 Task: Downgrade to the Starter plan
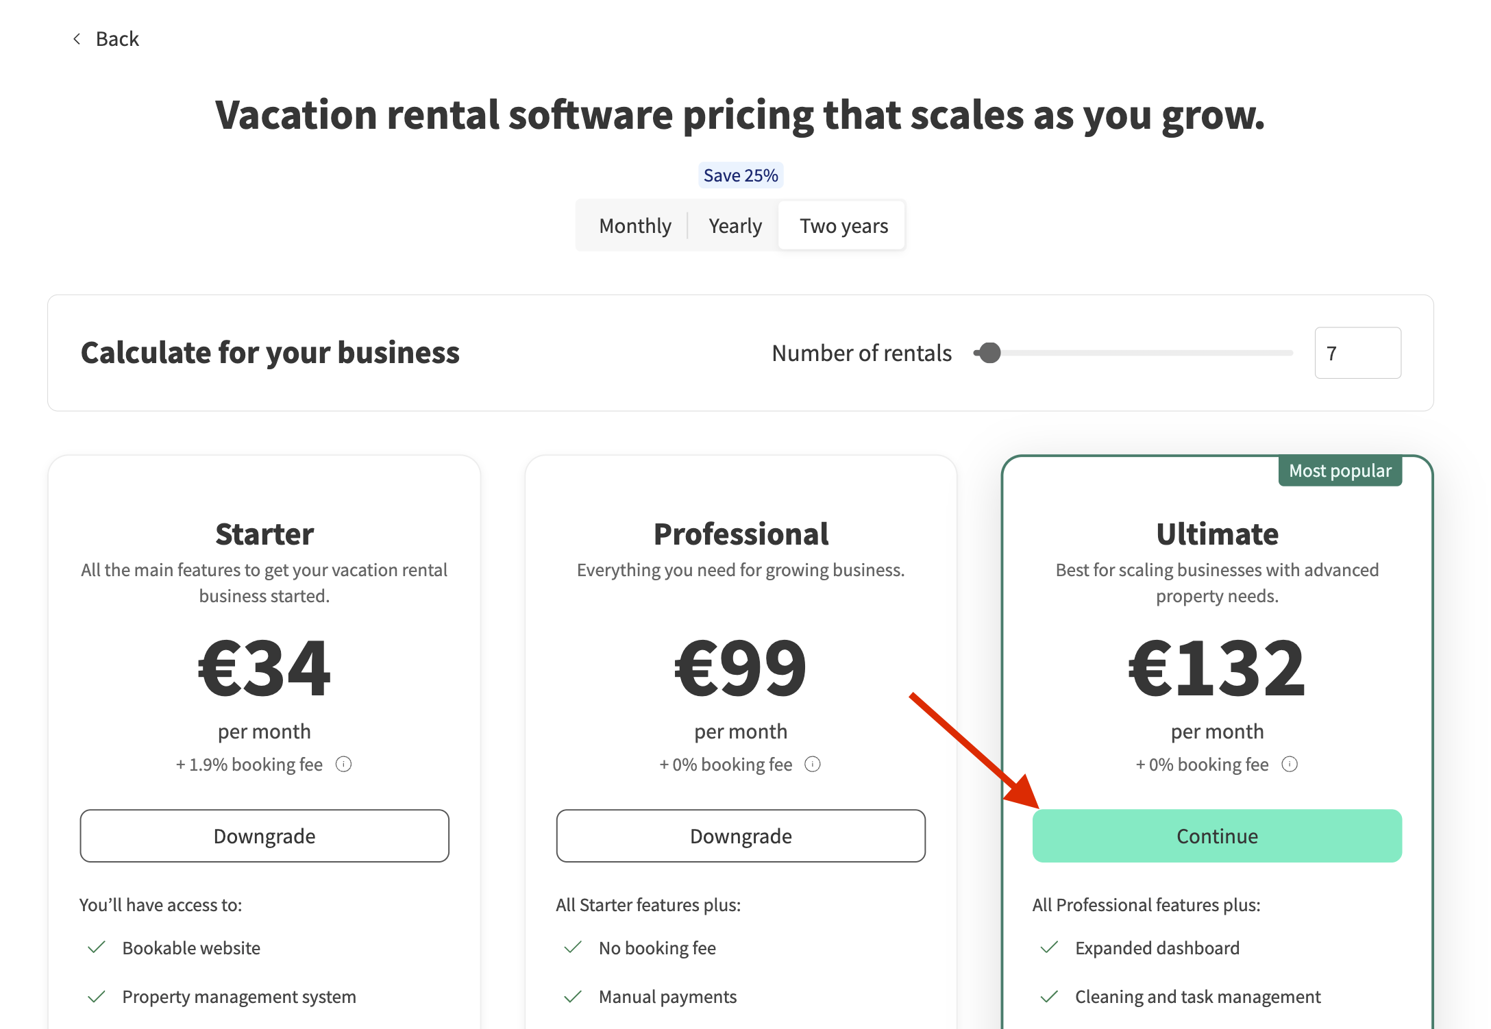264,836
